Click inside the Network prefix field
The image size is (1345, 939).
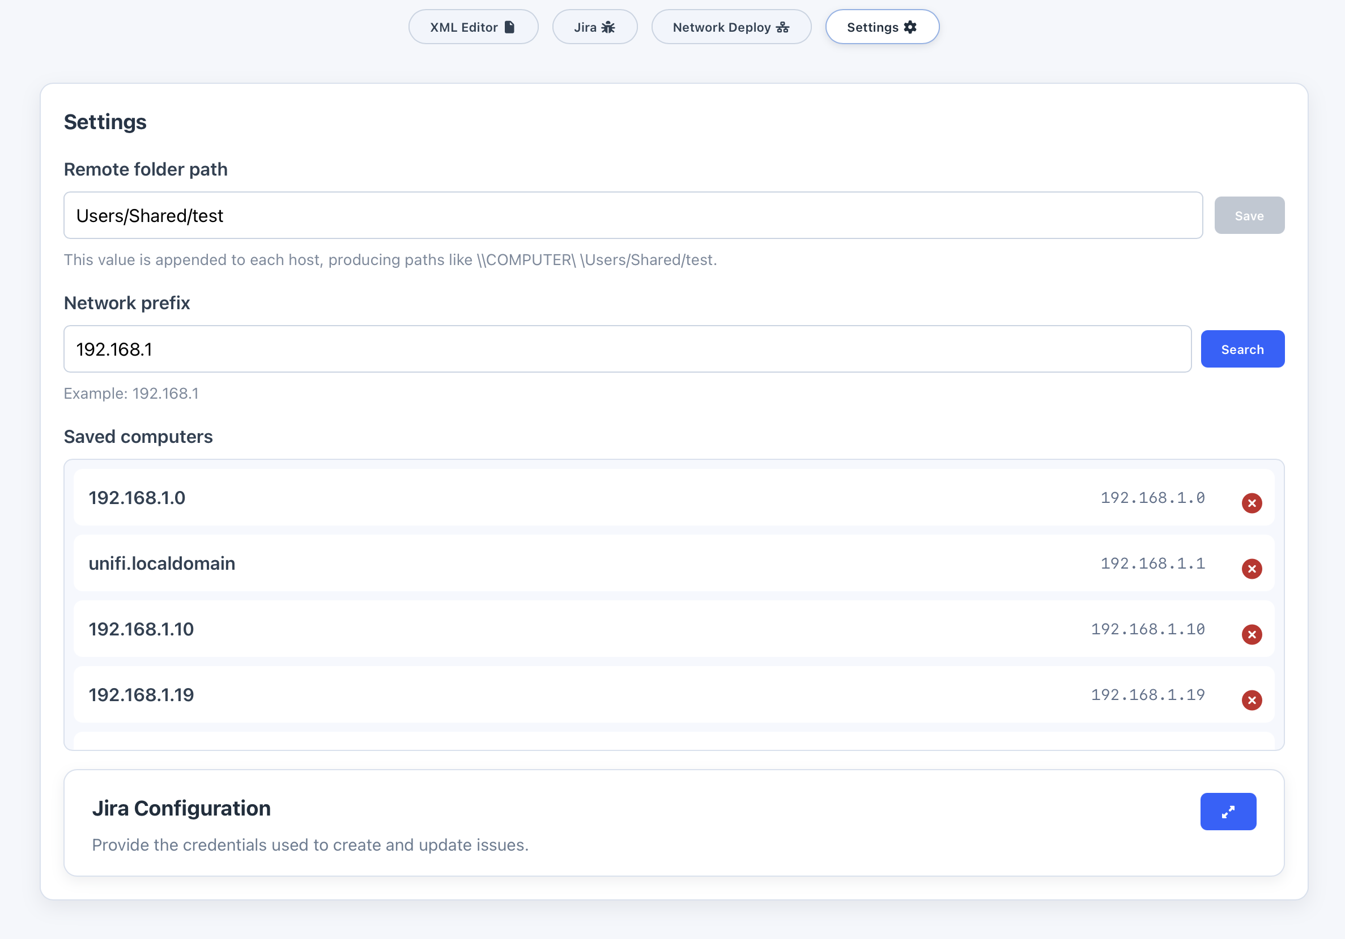[627, 349]
